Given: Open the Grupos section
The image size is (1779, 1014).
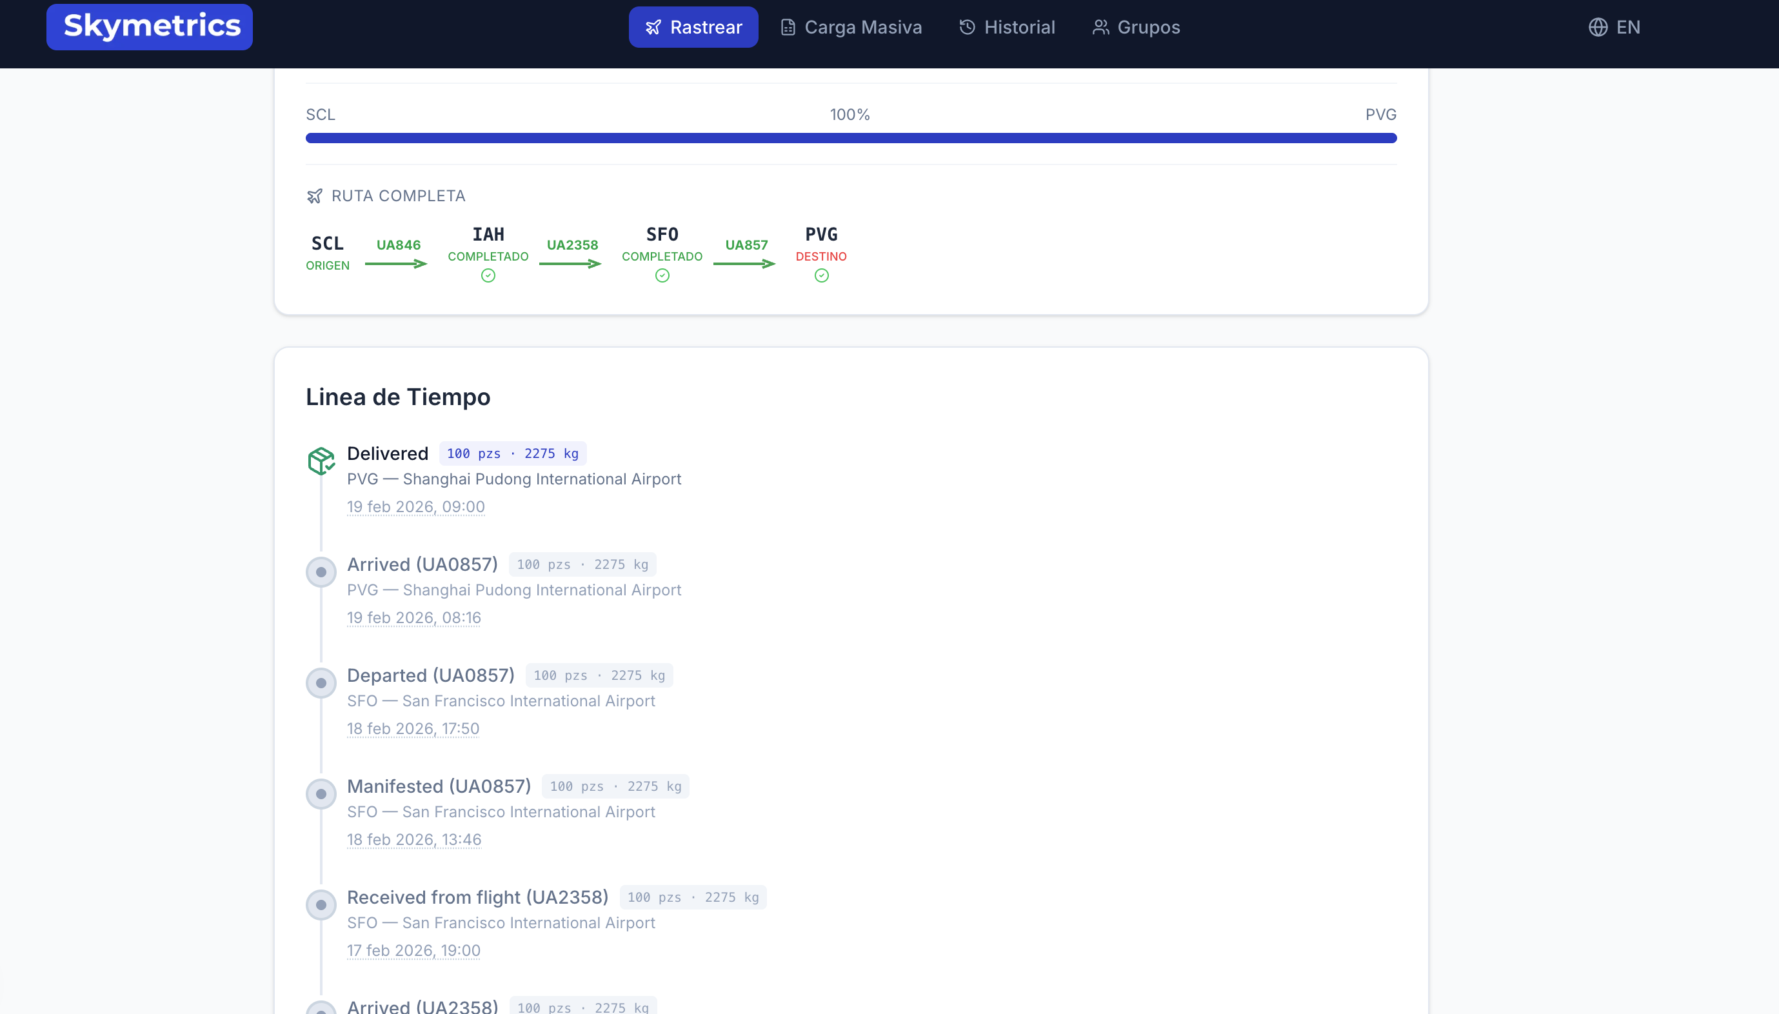Looking at the screenshot, I should 1136,27.
